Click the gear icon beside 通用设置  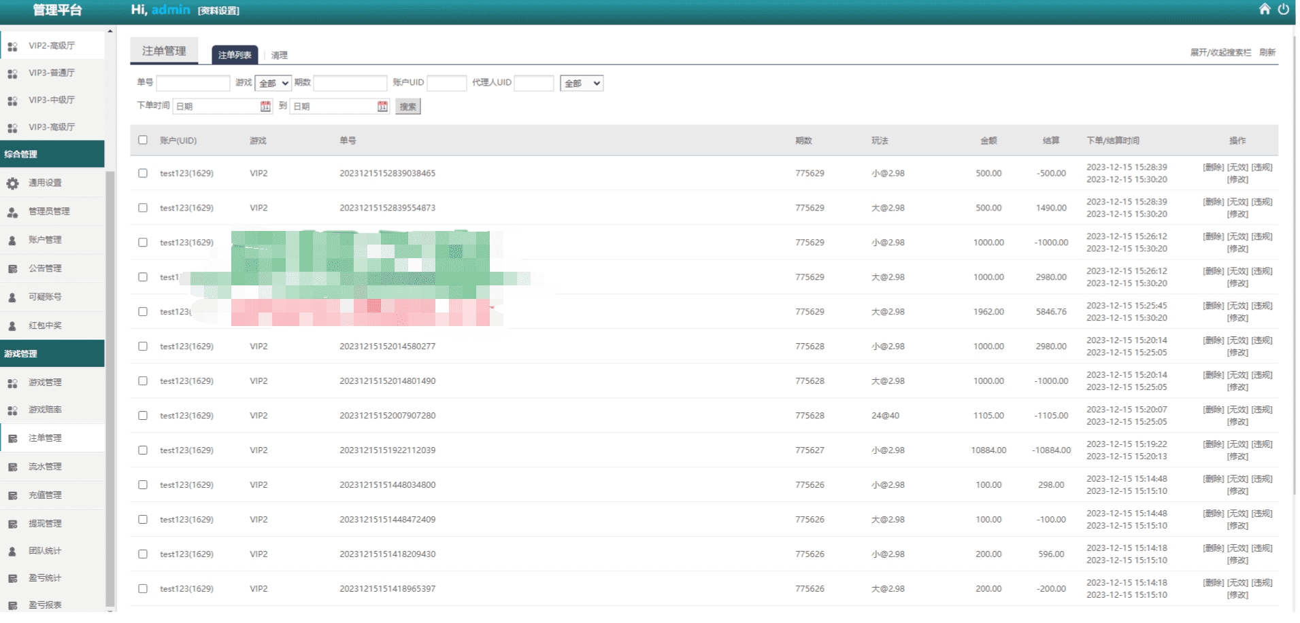(12, 183)
